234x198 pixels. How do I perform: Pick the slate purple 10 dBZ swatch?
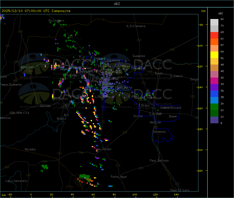click(214, 120)
